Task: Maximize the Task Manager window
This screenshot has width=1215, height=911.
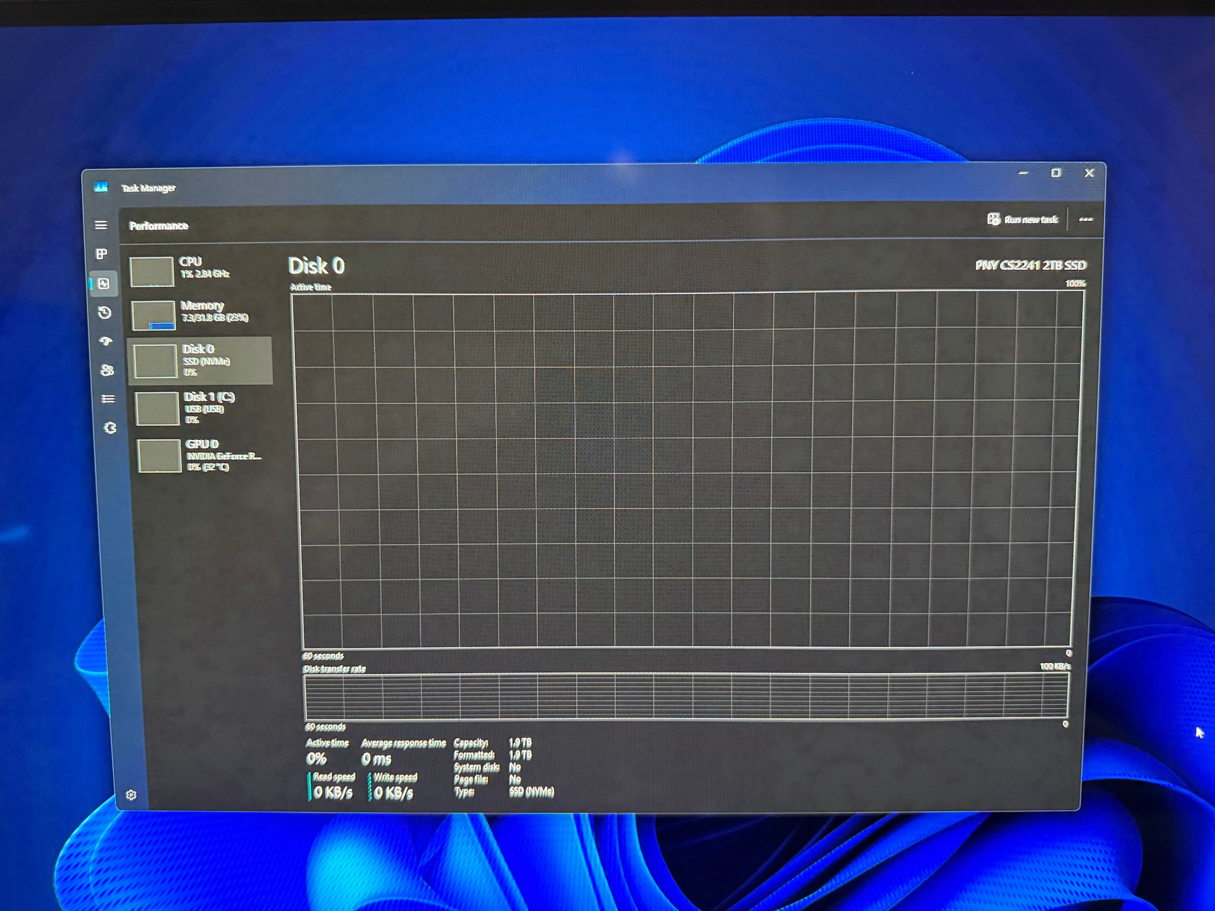Action: (1056, 173)
